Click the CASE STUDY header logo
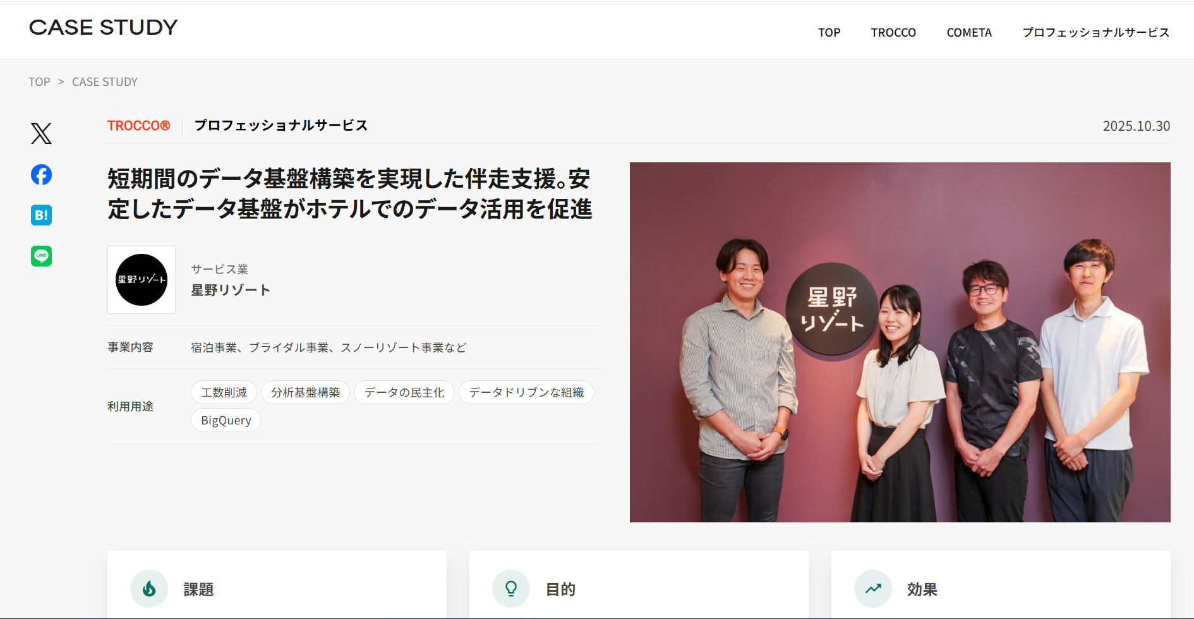The width and height of the screenshot is (1194, 619). 104,27
